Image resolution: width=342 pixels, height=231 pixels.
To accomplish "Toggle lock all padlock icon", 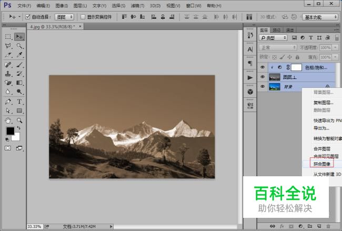I will pyautogui.click(x=297, y=57).
